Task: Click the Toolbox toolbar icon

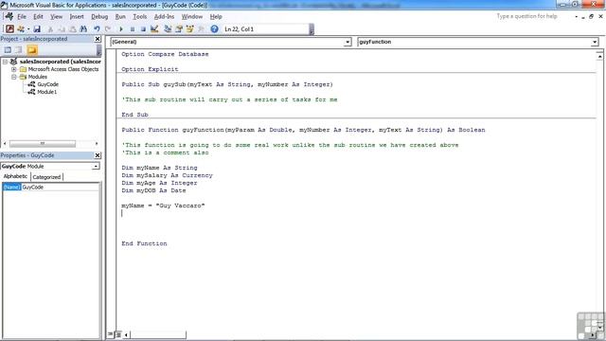Action: click(x=201, y=29)
